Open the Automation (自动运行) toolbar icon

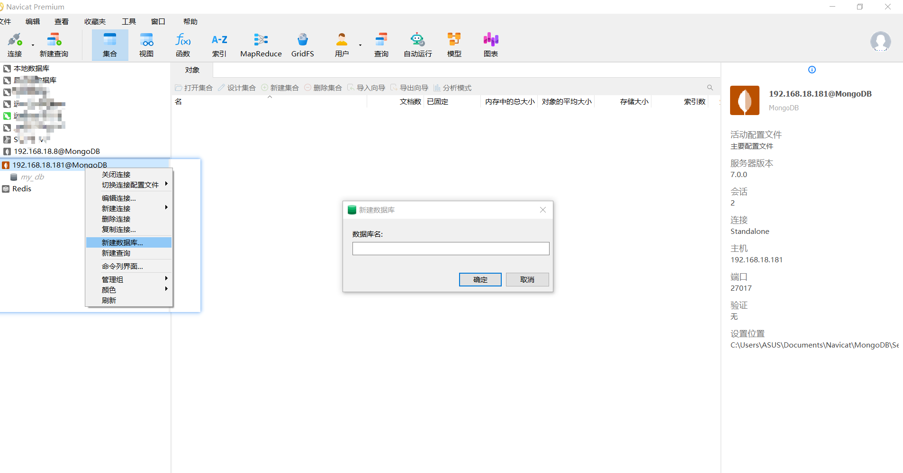(418, 45)
